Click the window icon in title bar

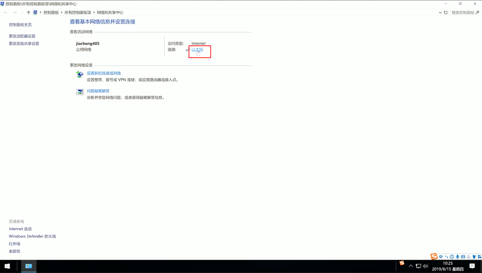coord(3,4)
